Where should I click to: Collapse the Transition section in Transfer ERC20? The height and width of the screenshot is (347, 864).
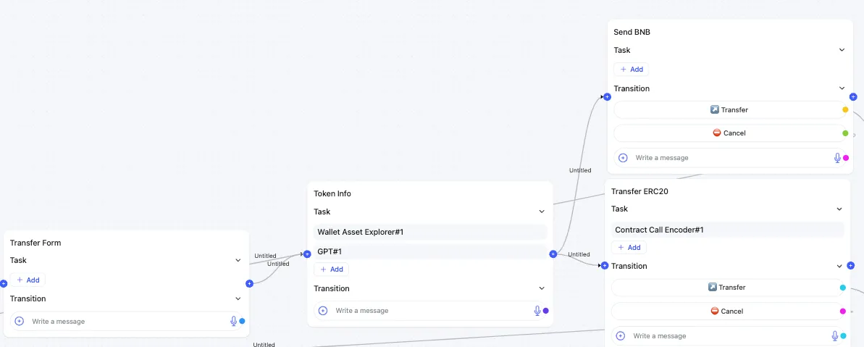[x=839, y=266]
